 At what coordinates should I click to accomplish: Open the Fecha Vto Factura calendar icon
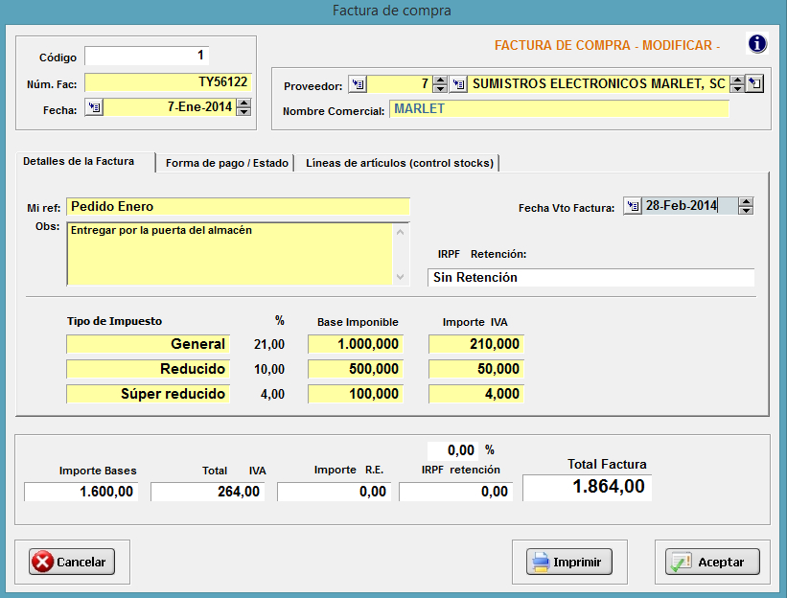(632, 206)
